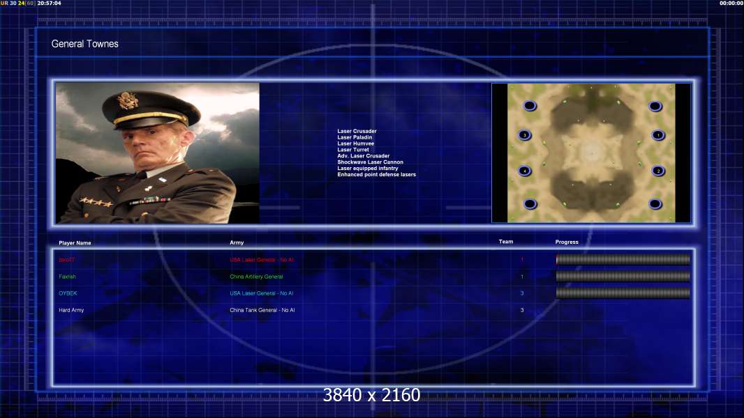Viewport: 744px width, 418px height.
Task: Select player name Faxrish
Action: click(68, 277)
